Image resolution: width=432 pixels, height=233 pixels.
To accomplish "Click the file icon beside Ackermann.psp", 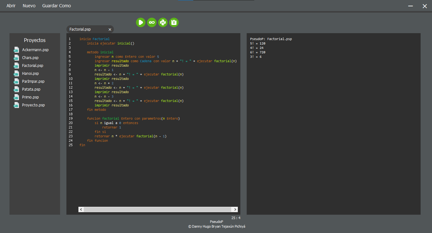I will [x=16, y=50].
